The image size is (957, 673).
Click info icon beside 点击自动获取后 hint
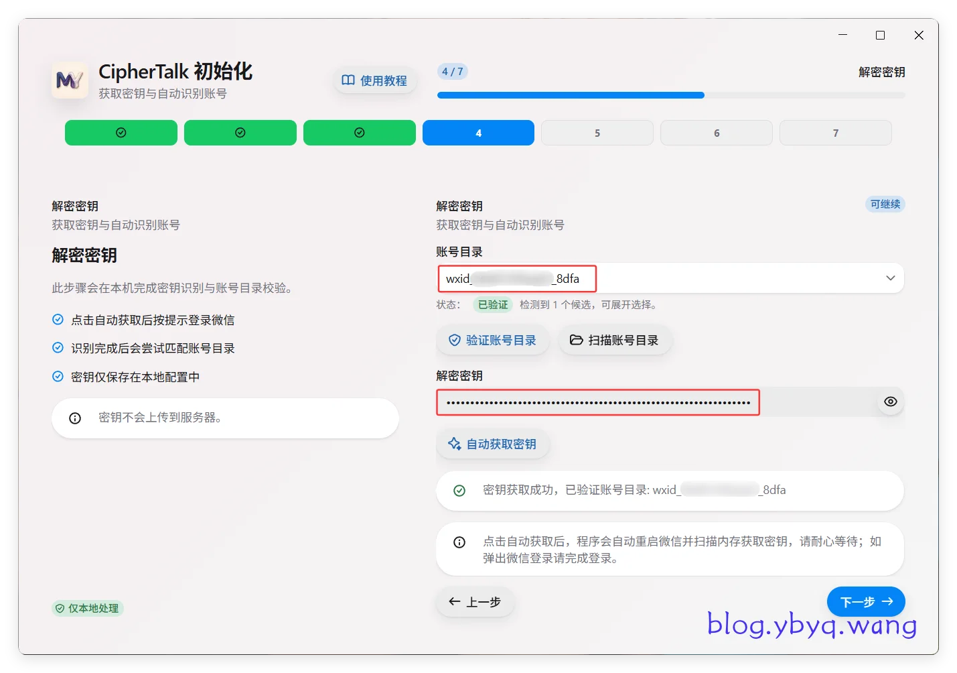(459, 542)
